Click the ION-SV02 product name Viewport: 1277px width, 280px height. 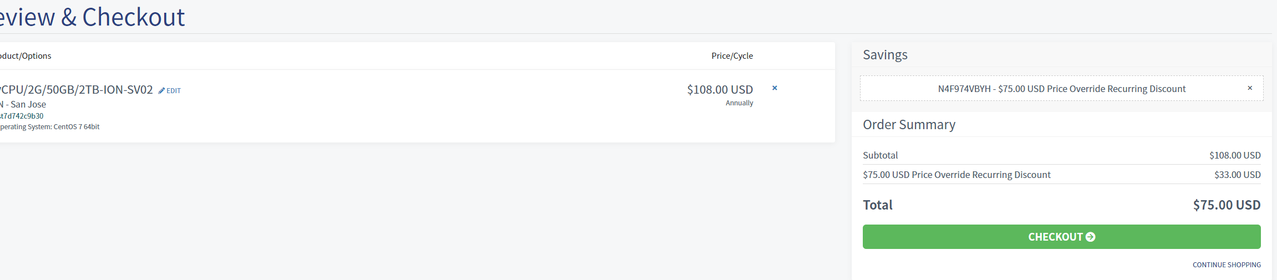point(77,90)
